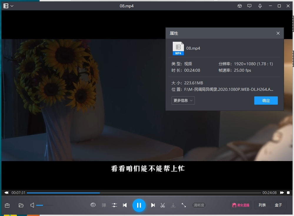The image size is (294, 216).
Task: Fast forward with the double-right arrow
Action: (x=282, y=192)
